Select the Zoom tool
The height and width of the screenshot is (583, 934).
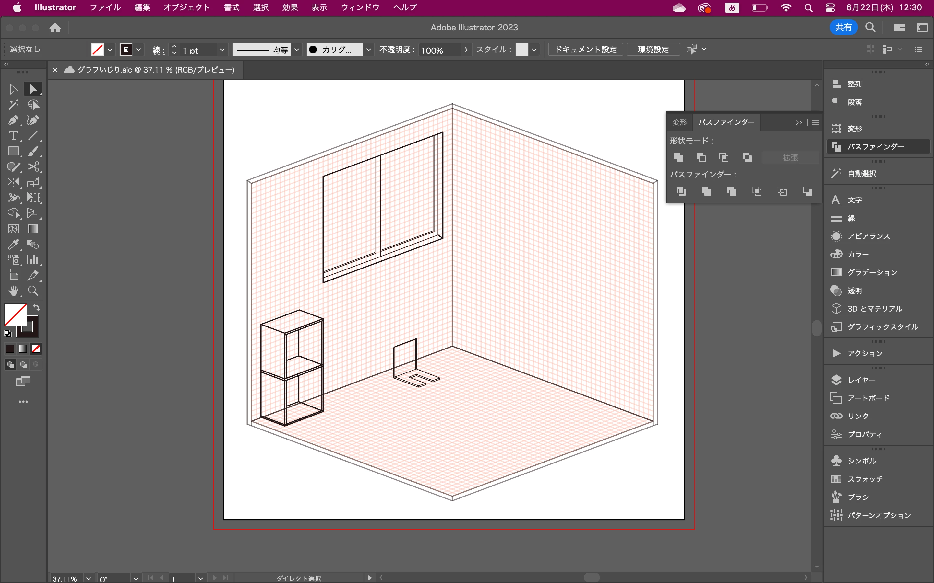[33, 291]
